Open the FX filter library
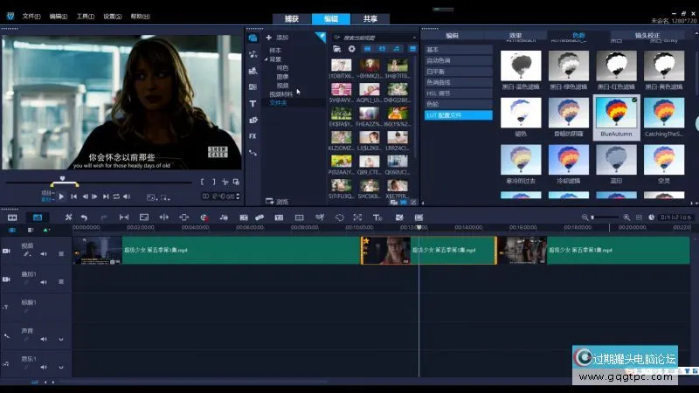This screenshot has width=699, height=393. pos(253,136)
